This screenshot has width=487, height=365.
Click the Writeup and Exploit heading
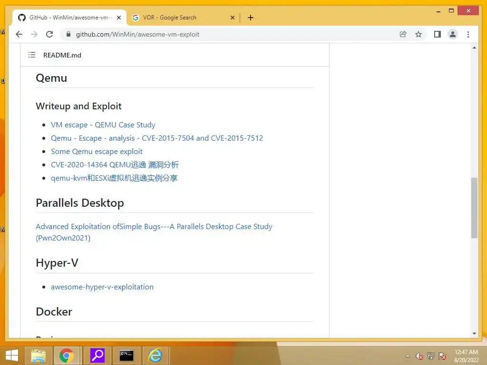pyautogui.click(x=78, y=106)
